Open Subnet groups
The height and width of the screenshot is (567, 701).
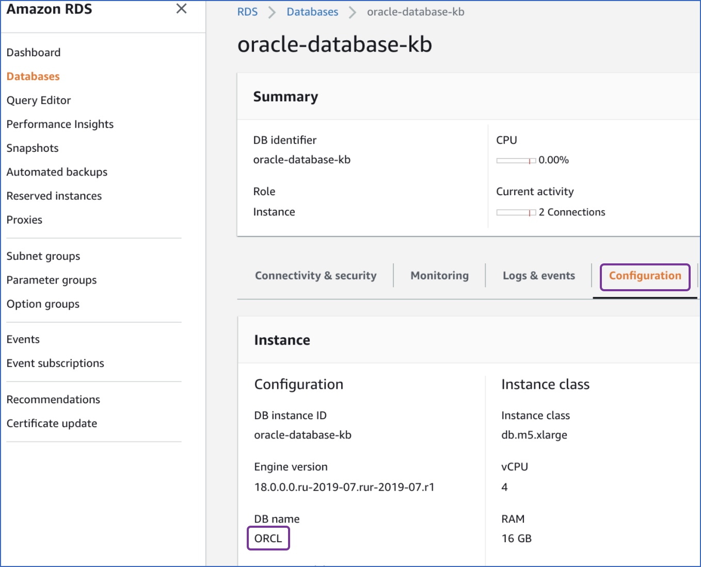point(43,256)
